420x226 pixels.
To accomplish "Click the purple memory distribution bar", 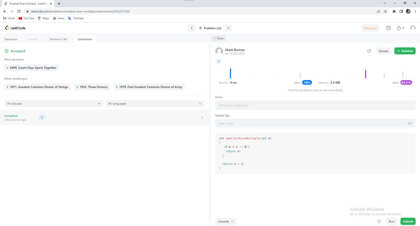I will coord(365,74).
